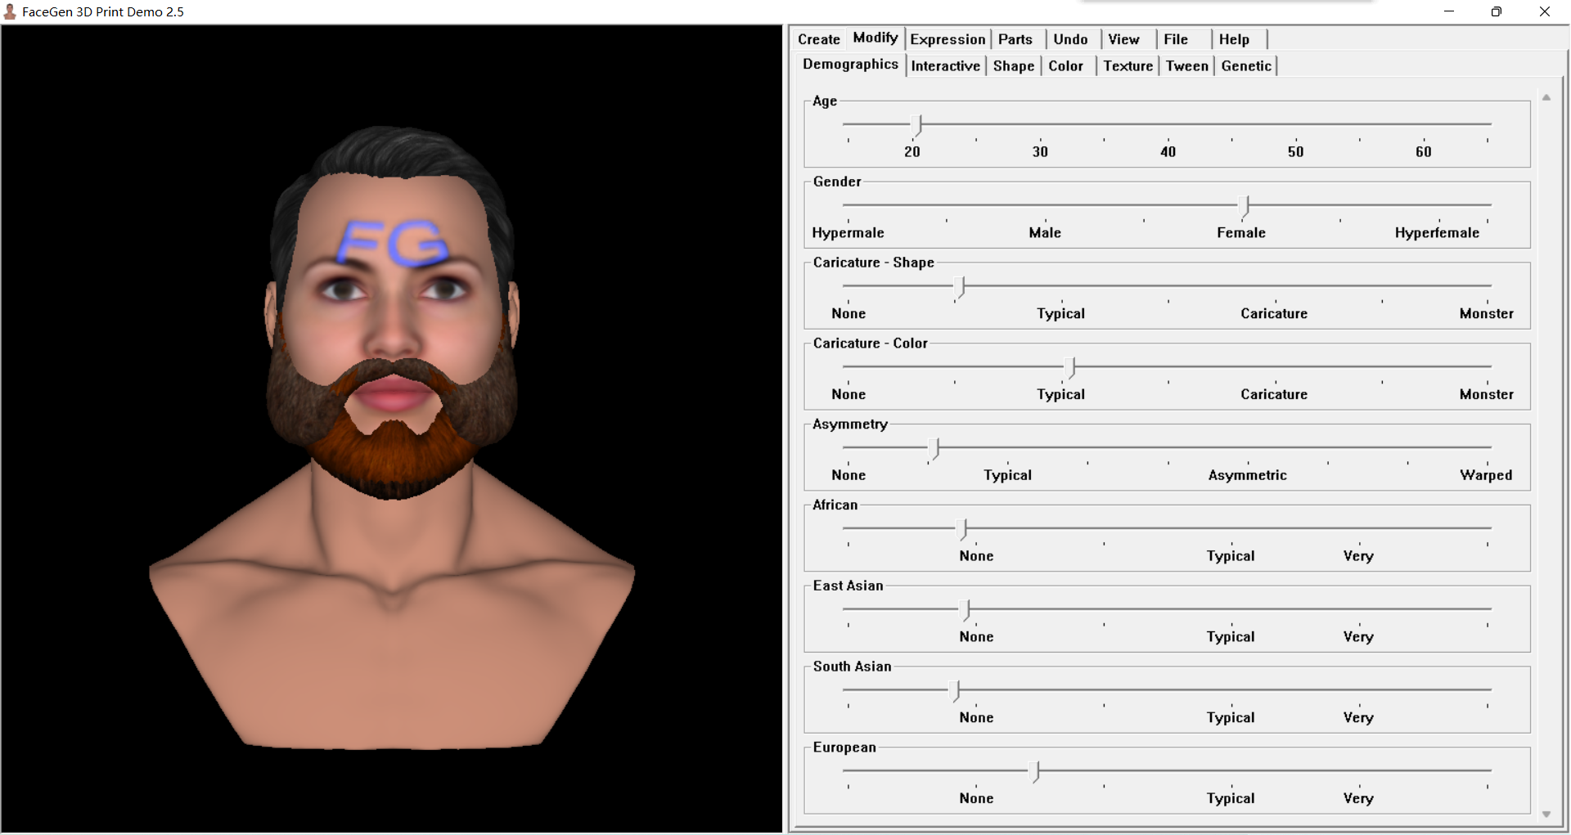Open the Parts tab
This screenshot has height=835, width=1571.
coord(1015,39)
